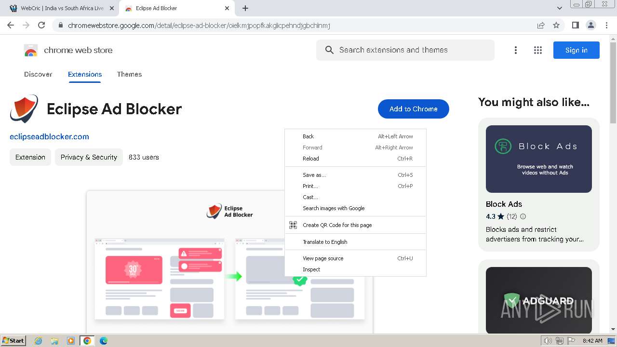Click the browser Back arrow button
617x347 pixels.
11,25
